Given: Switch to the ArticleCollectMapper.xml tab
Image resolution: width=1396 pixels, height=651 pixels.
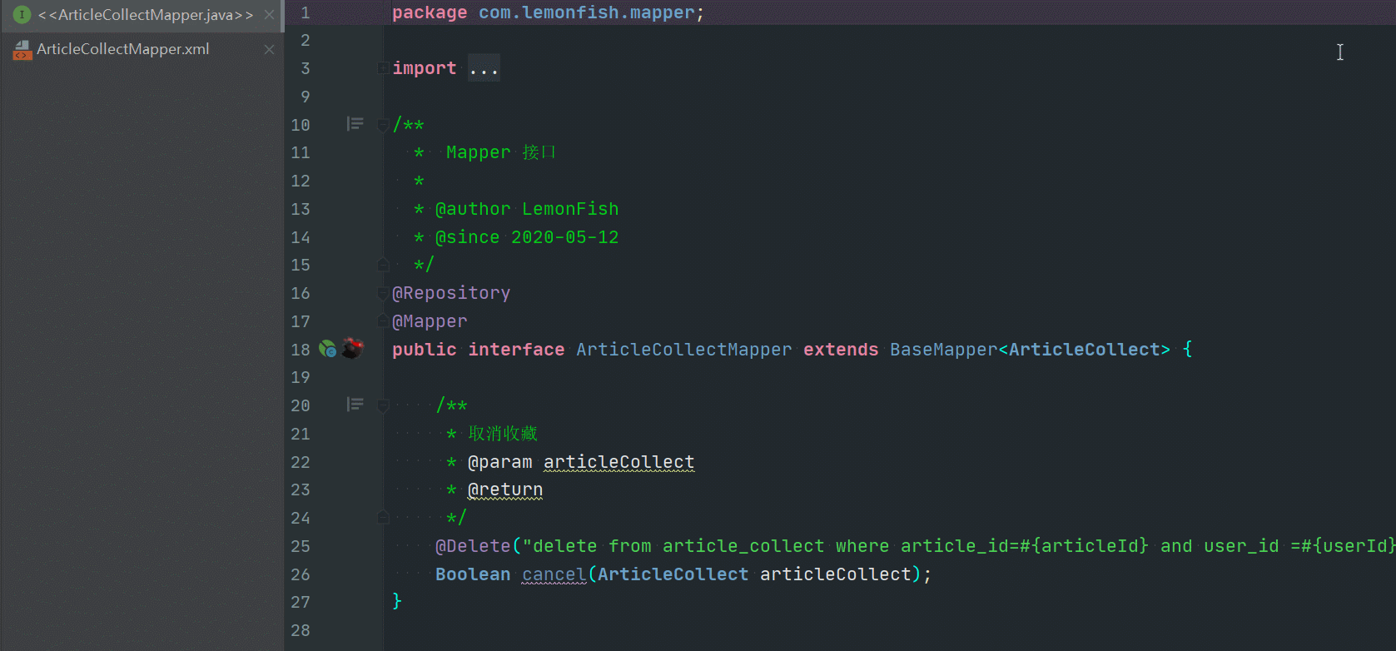Looking at the screenshot, I should (143, 50).
